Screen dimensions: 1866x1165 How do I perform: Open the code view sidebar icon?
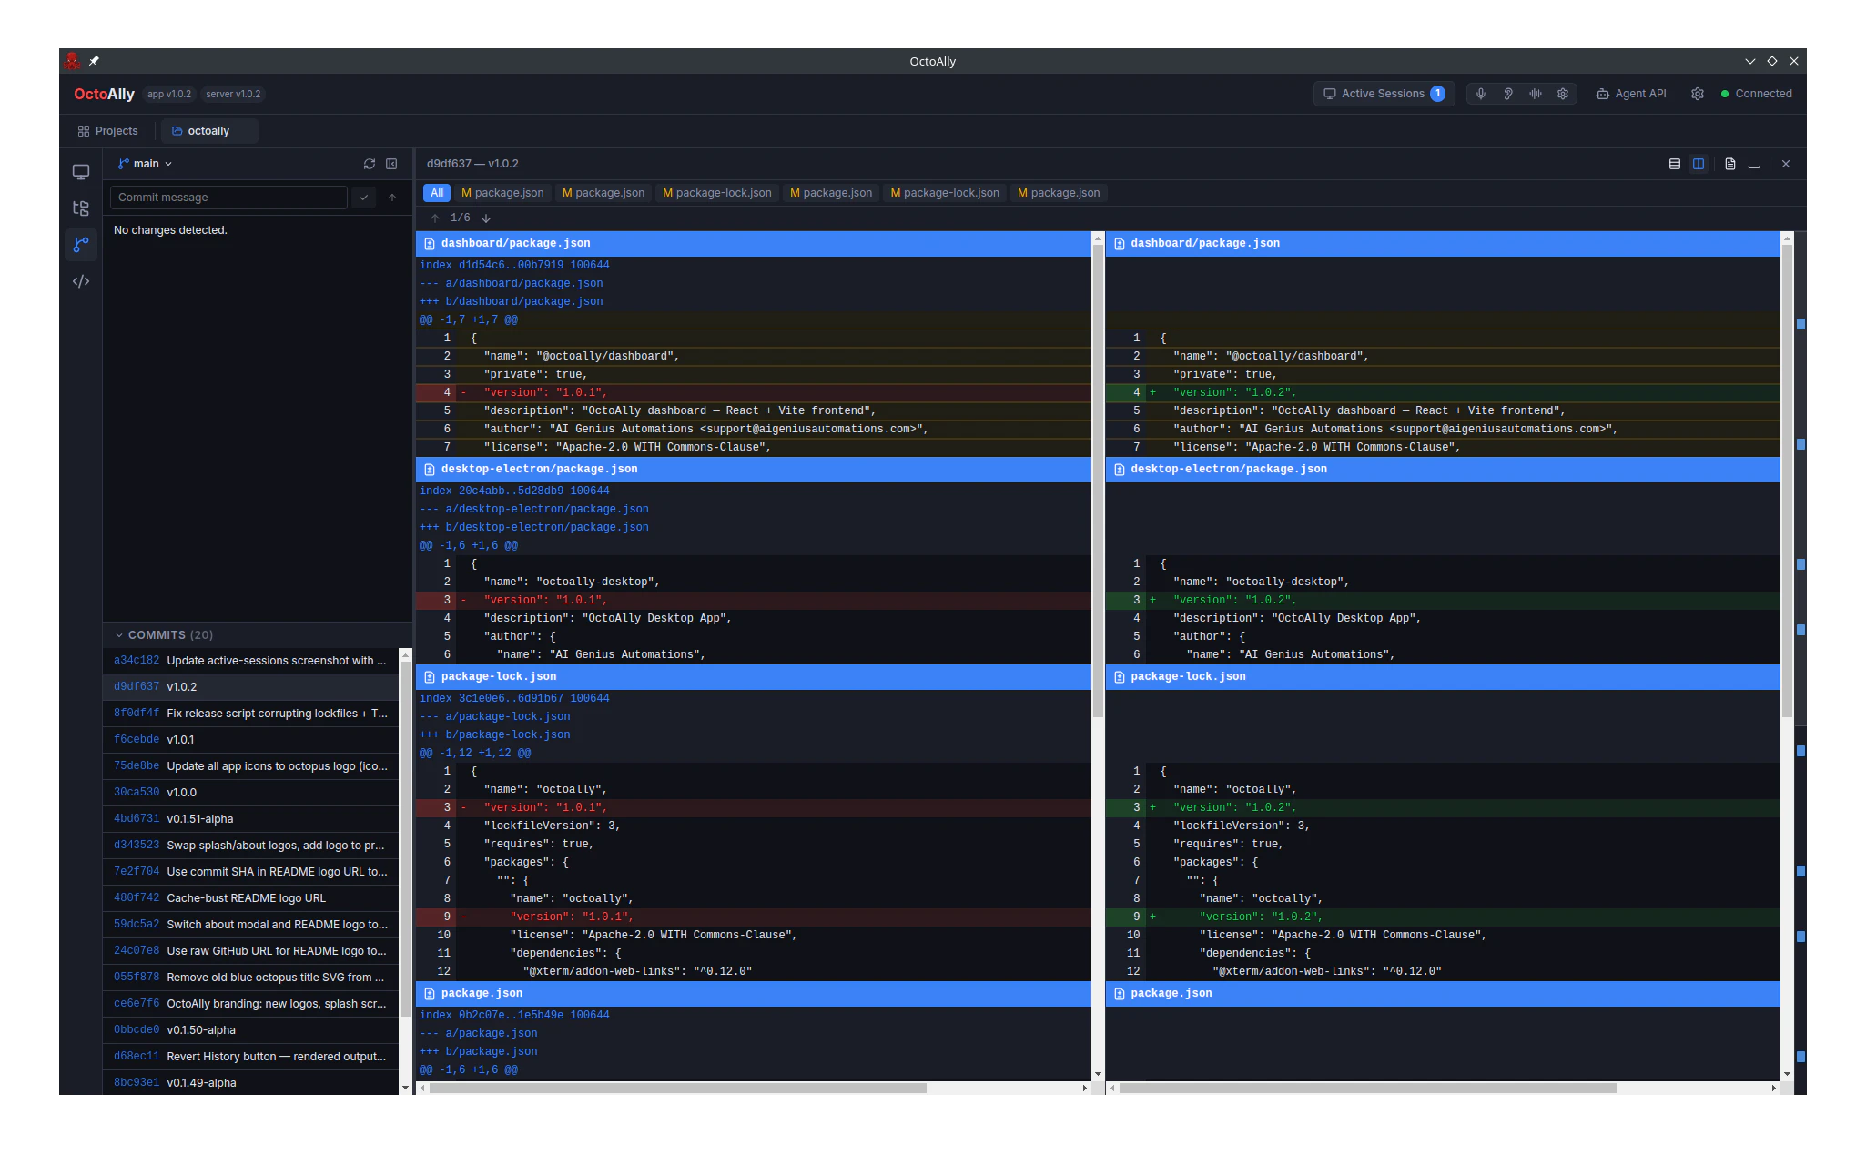(81, 281)
